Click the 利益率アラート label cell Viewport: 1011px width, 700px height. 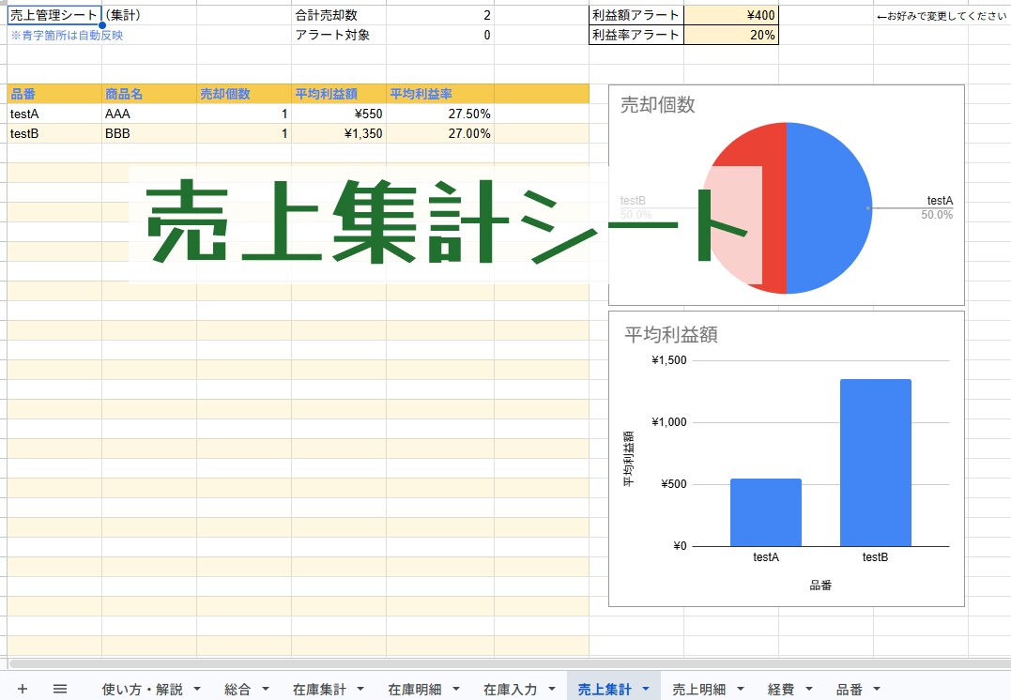pyautogui.click(x=636, y=35)
